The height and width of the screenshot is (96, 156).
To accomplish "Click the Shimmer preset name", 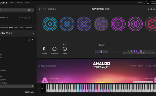I will (x=52, y=9).
